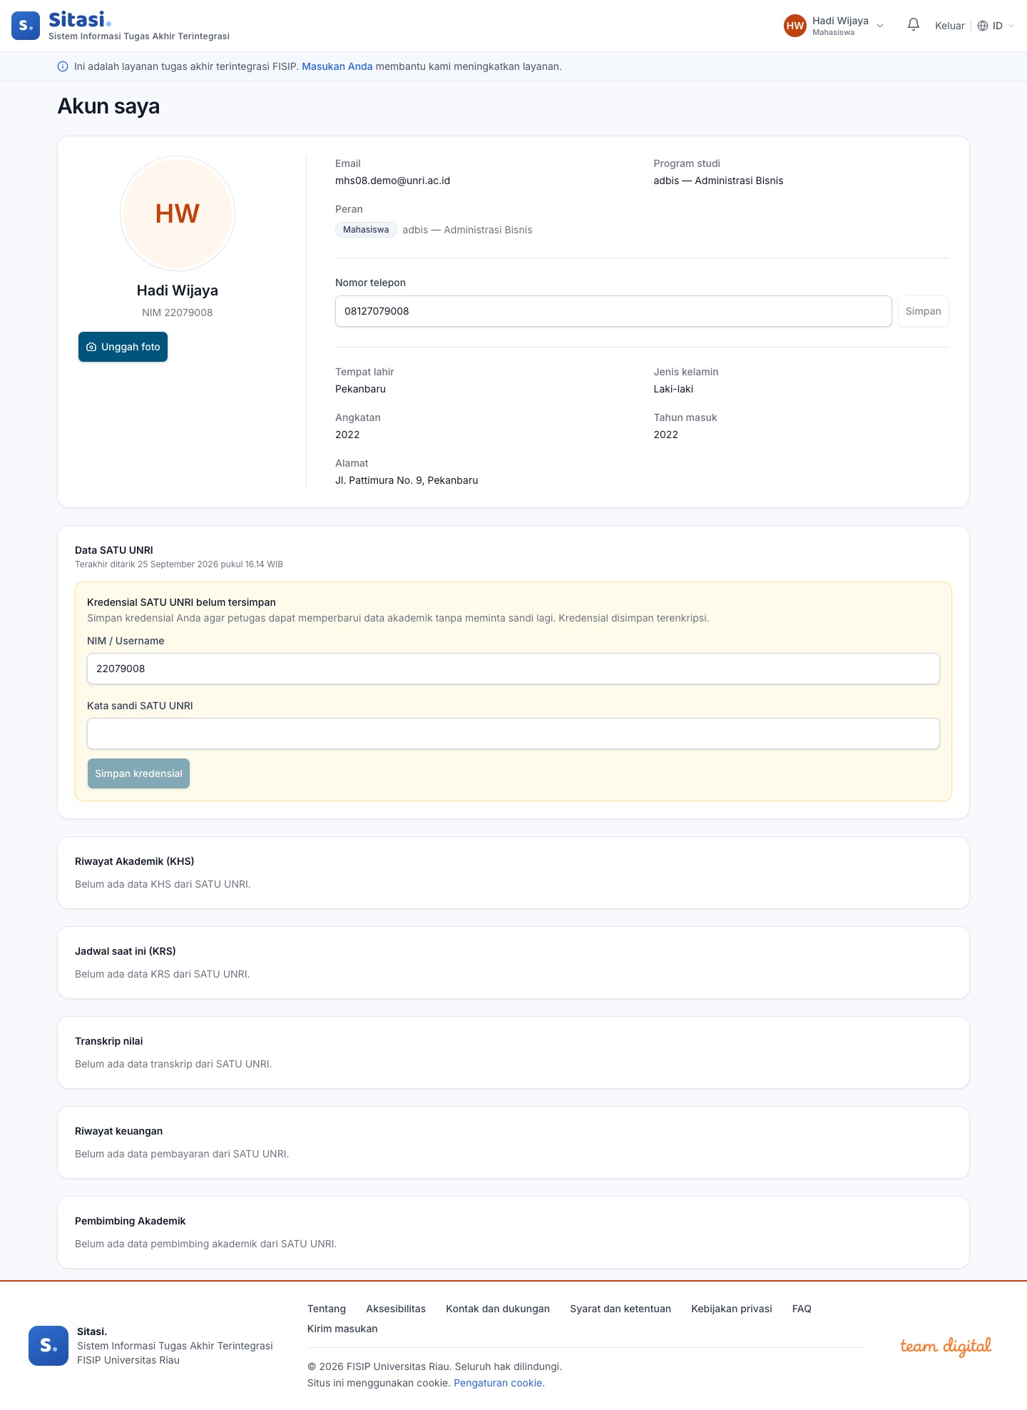Click the info icon in banner
Screen dimensions: 1027x1410
[63, 66]
